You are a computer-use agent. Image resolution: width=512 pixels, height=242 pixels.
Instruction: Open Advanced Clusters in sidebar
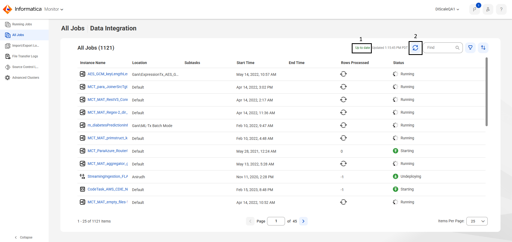(x=24, y=78)
